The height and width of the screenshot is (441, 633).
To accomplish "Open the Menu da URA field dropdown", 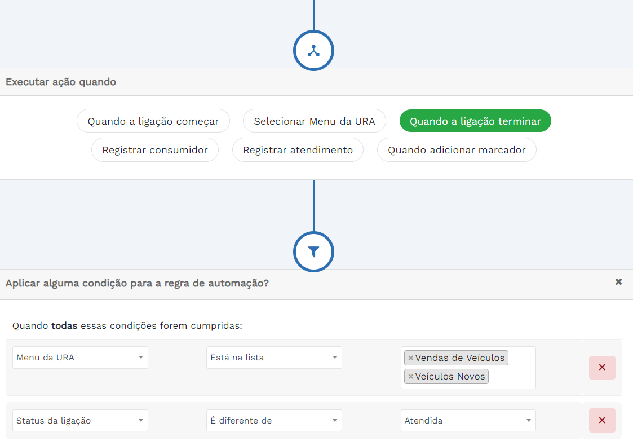I will pyautogui.click(x=80, y=358).
